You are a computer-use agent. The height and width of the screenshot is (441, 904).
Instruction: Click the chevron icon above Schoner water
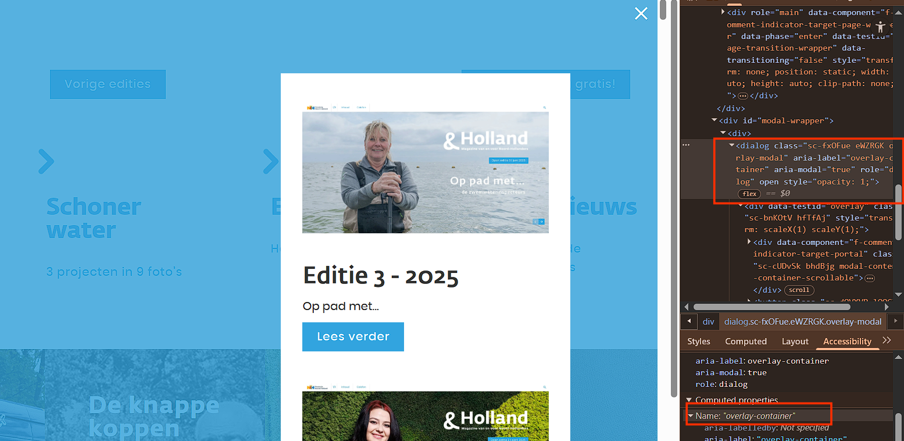[x=46, y=162]
